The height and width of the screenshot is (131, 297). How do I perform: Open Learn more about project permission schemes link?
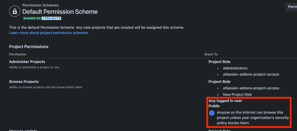49,33
